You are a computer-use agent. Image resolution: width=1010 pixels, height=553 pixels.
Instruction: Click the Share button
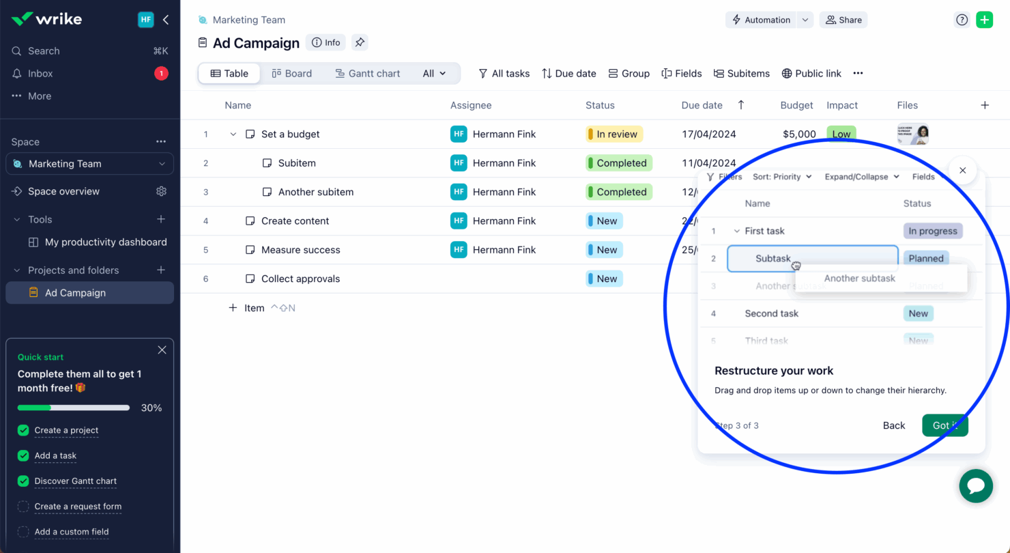point(843,20)
